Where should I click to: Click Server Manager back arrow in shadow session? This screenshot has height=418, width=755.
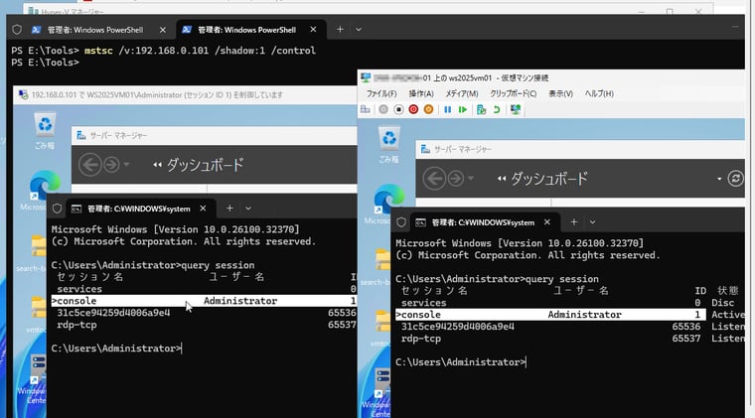click(90, 165)
